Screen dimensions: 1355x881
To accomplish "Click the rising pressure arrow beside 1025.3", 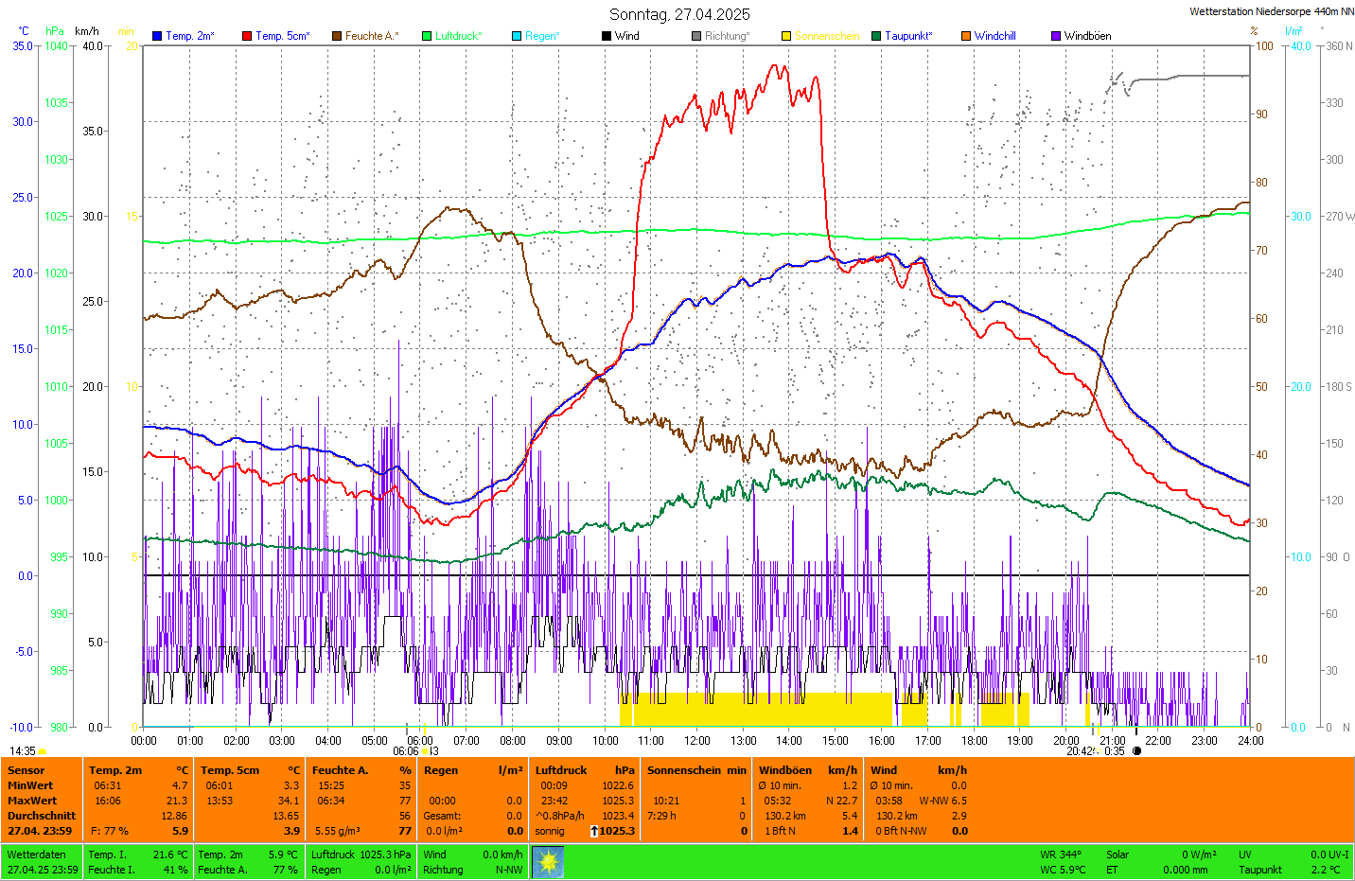I will point(594,831).
